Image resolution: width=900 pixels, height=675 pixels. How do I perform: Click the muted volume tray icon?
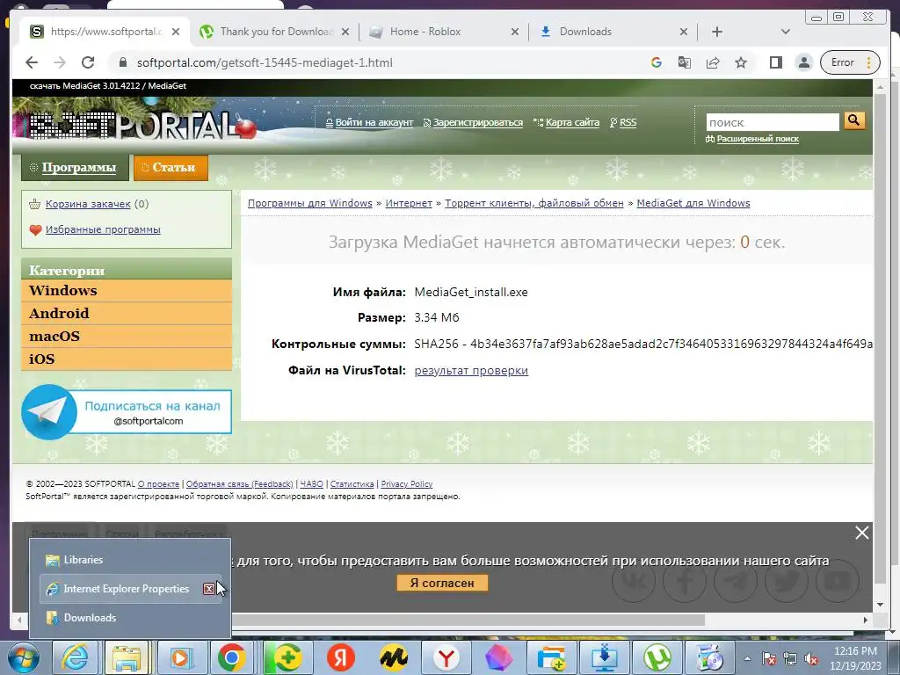811,659
